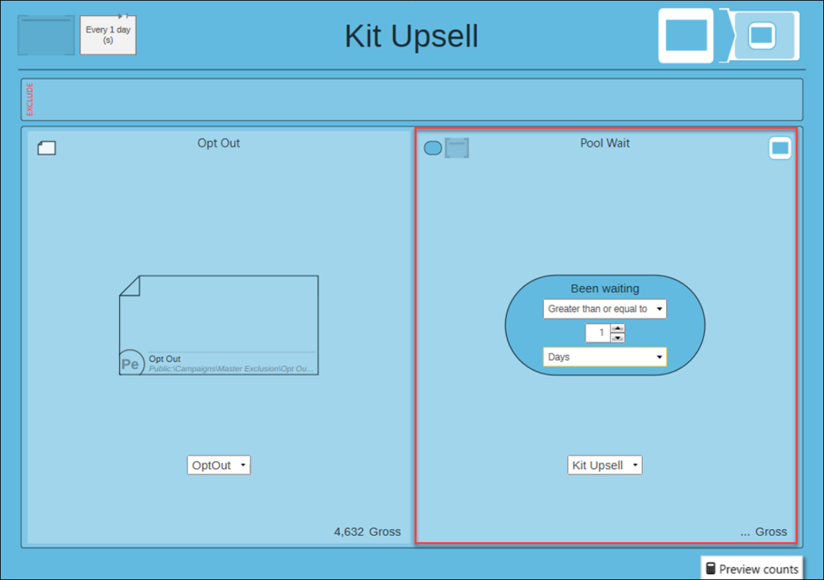This screenshot has width=824, height=580.
Task: Open the Every 1 day(s) schedule box
Action: pos(108,34)
